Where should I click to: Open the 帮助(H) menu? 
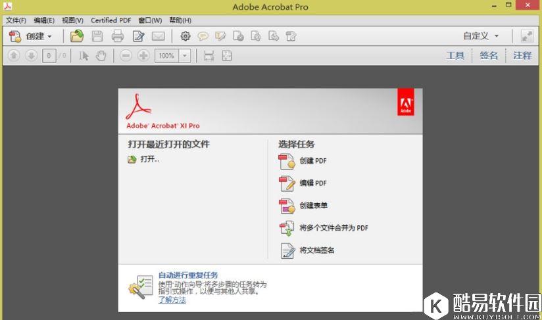[x=180, y=20]
